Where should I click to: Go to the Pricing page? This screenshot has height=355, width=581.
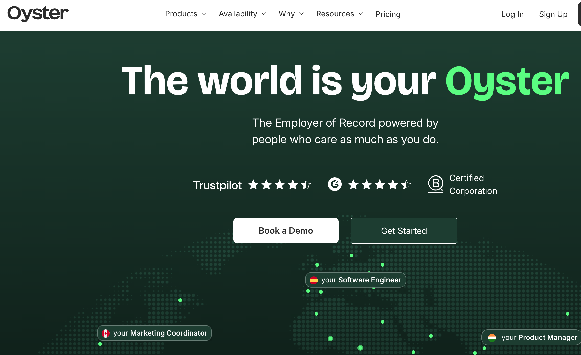[388, 14]
